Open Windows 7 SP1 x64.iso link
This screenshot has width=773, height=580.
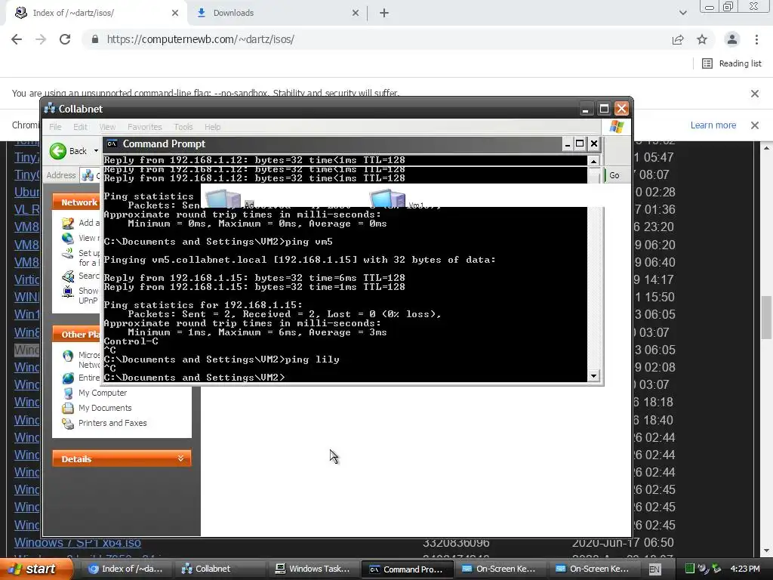78,542
